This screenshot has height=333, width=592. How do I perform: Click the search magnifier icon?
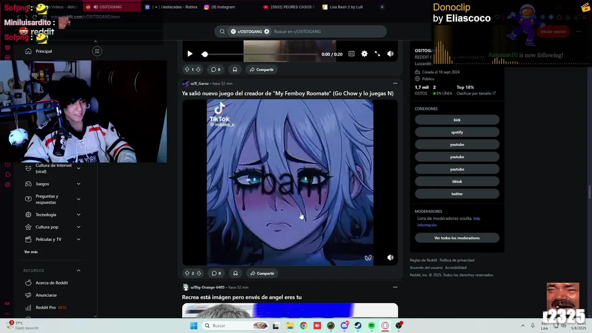(x=222, y=31)
